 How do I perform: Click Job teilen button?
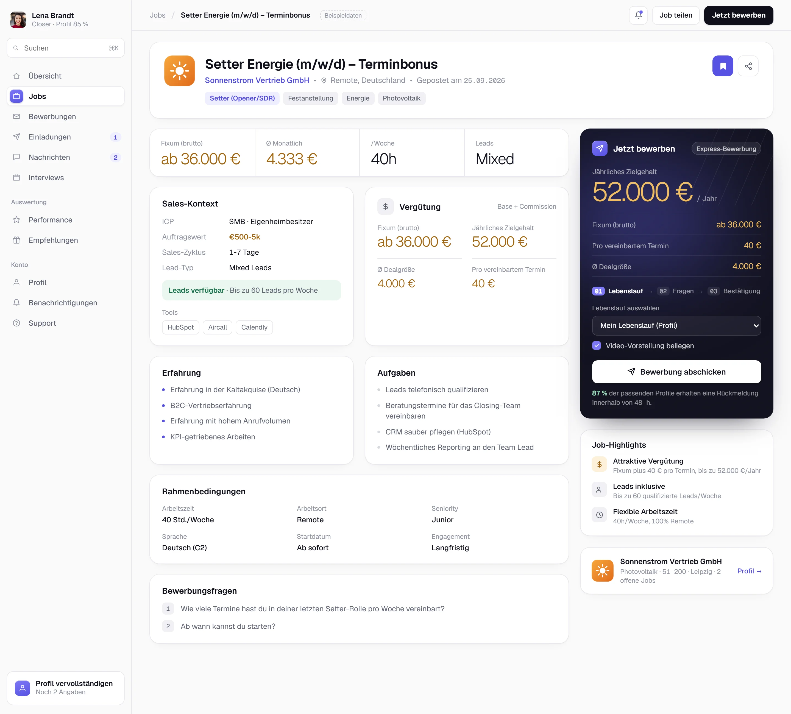676,15
